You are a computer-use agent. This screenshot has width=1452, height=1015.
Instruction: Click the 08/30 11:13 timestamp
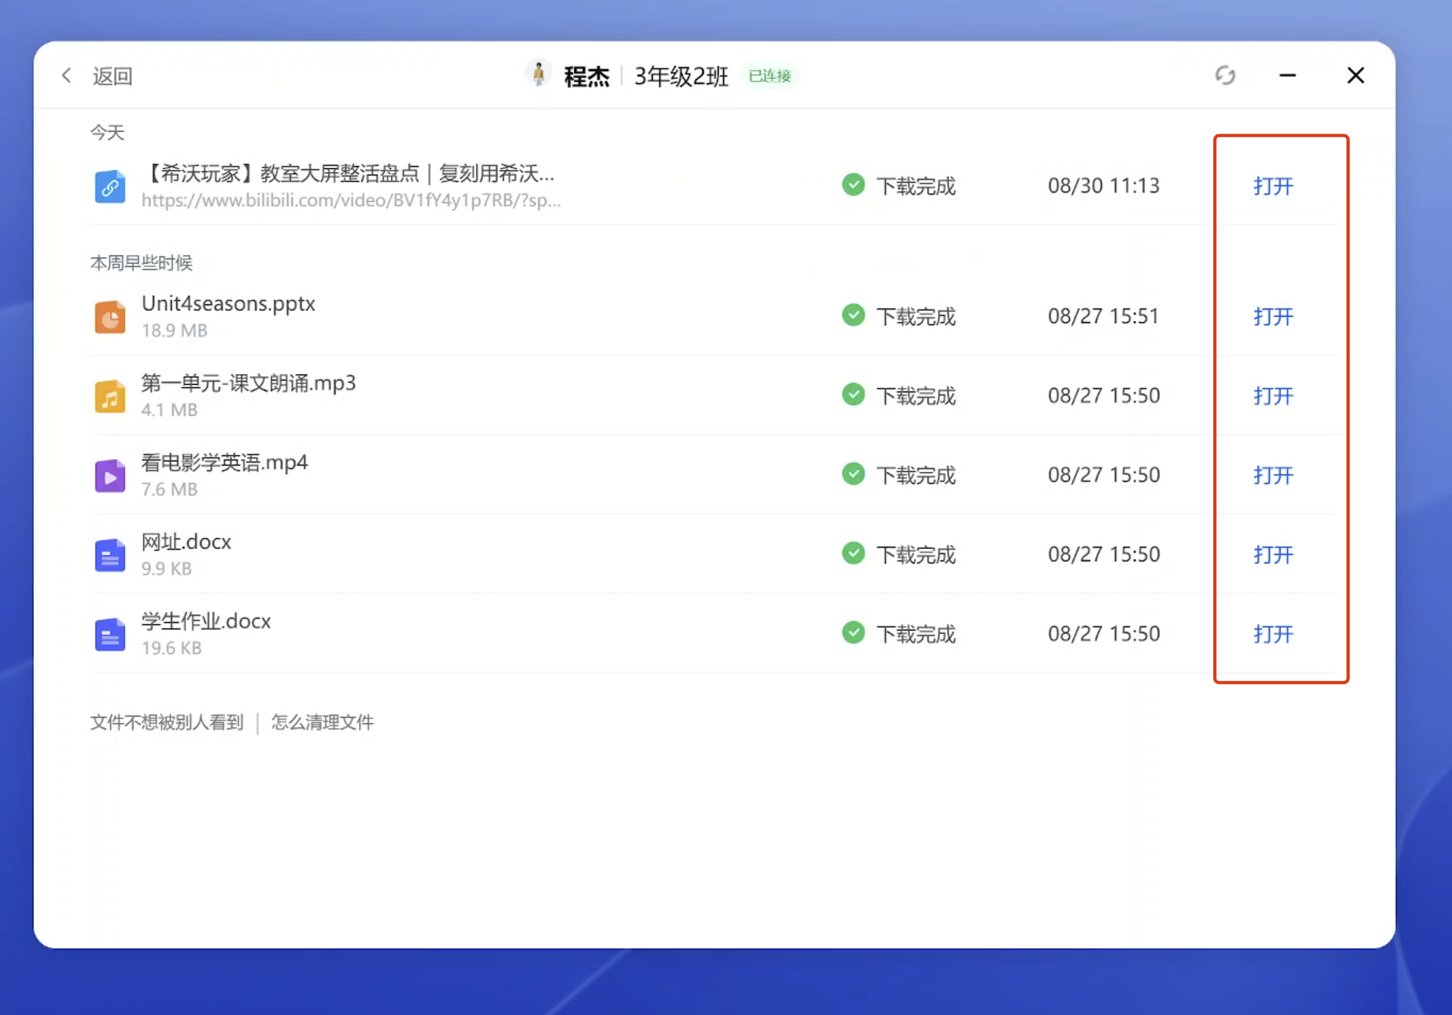pyautogui.click(x=1103, y=186)
